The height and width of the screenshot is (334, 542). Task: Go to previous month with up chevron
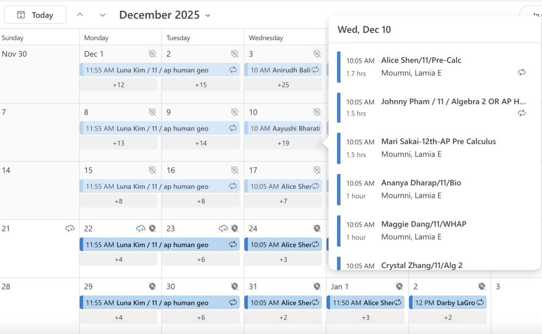(x=80, y=15)
